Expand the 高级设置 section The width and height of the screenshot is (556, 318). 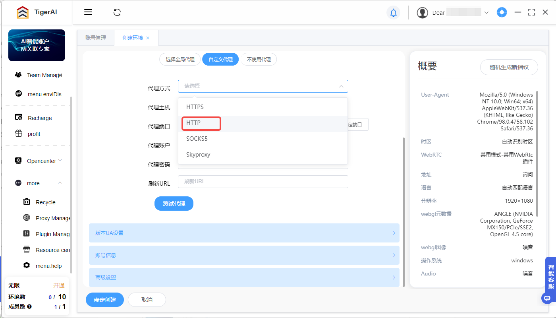click(x=244, y=277)
